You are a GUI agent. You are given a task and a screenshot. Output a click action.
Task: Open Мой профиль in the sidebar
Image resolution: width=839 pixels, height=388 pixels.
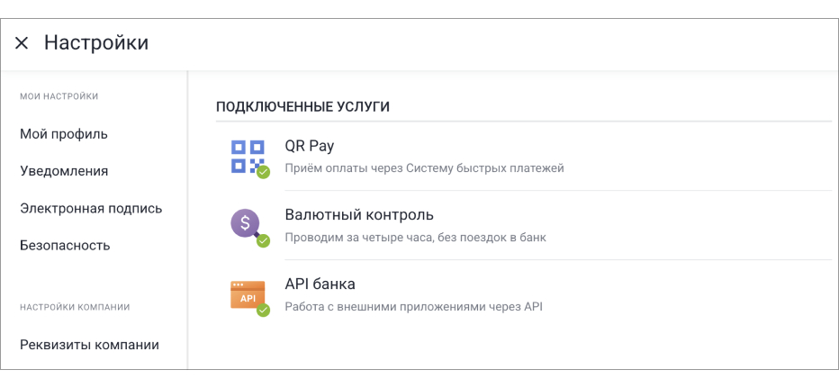pos(64,134)
